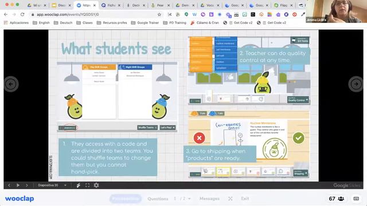Go back using the browser back arrow

point(6,14)
